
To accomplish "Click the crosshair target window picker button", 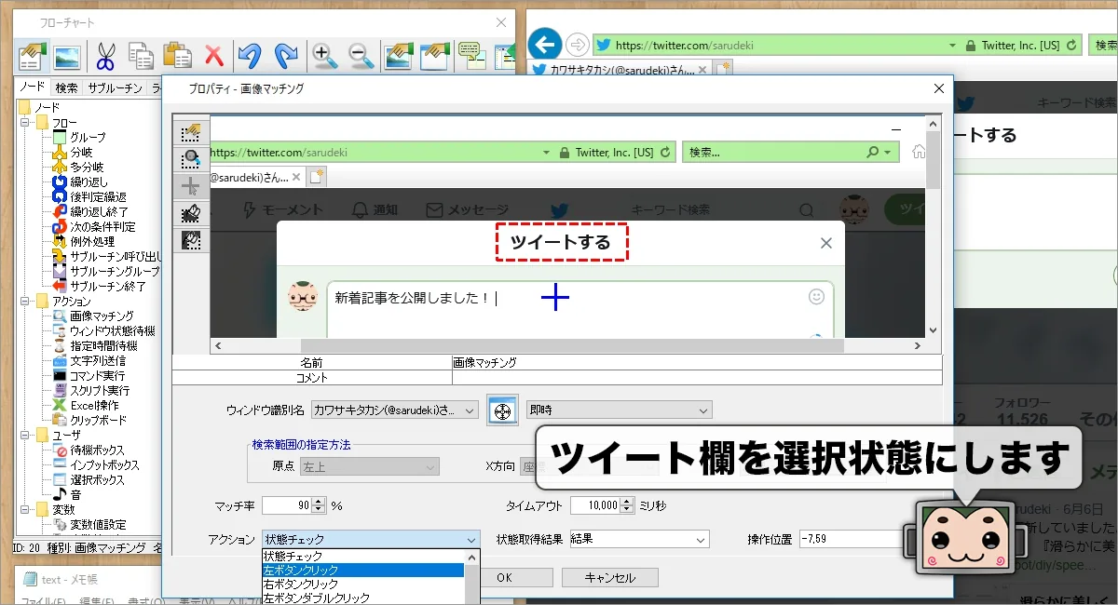I will (x=501, y=410).
